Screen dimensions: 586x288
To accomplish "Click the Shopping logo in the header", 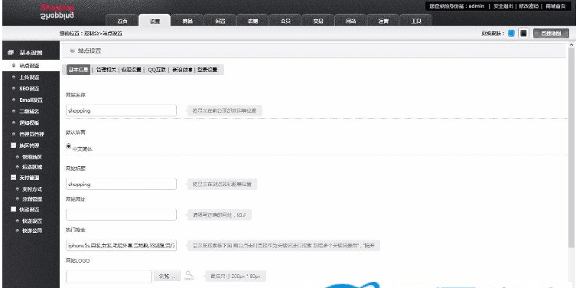I will coord(57,11).
